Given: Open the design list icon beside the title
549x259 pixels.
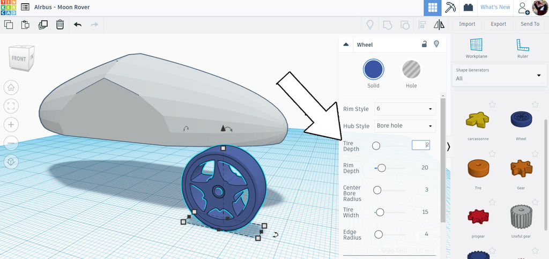Looking at the screenshot, I should 25,7.
